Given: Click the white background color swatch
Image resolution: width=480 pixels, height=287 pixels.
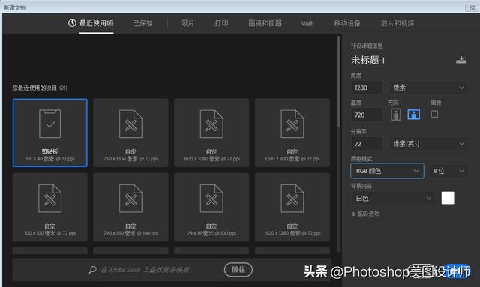Looking at the screenshot, I should (448, 198).
